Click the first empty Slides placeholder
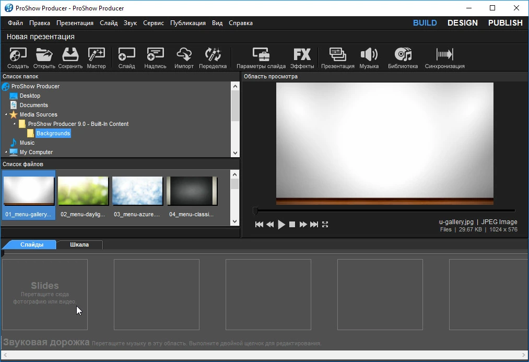 45,295
